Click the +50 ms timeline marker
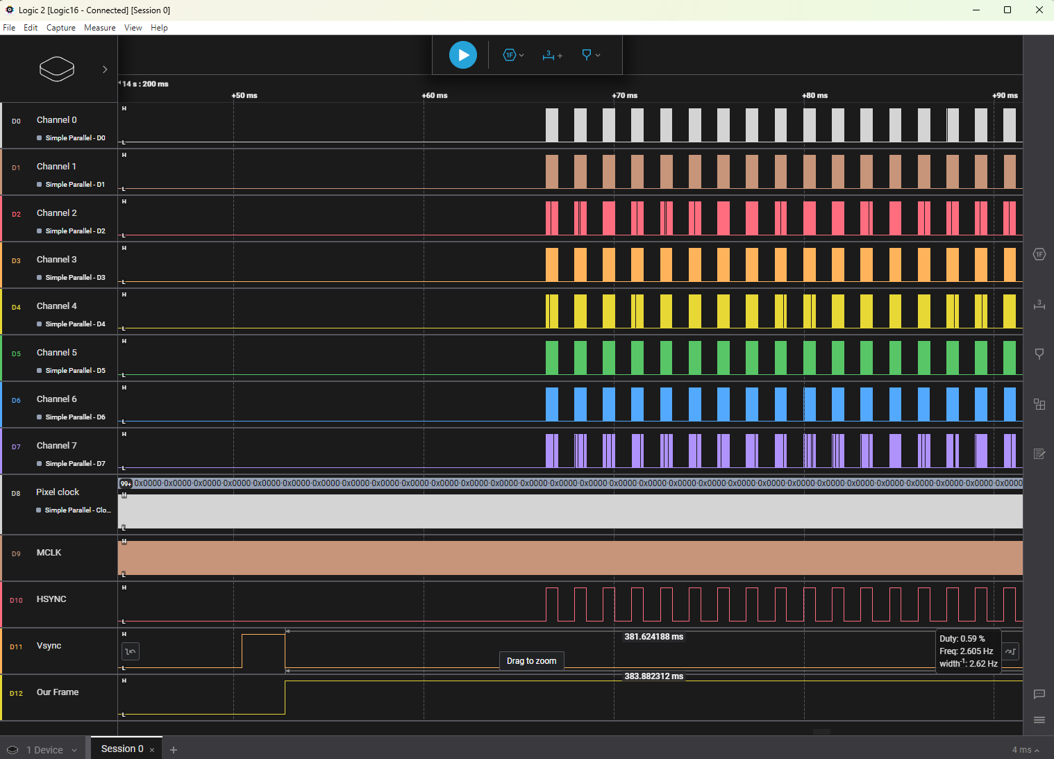Screen dimensions: 1054x759 (x=244, y=96)
